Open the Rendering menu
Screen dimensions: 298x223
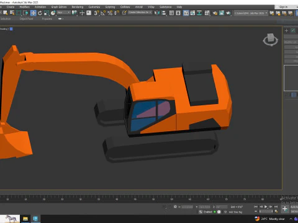tap(78, 7)
